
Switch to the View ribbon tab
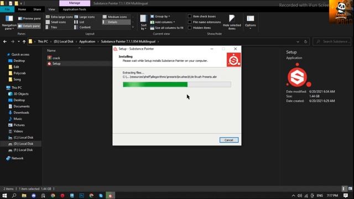coord(51,9)
